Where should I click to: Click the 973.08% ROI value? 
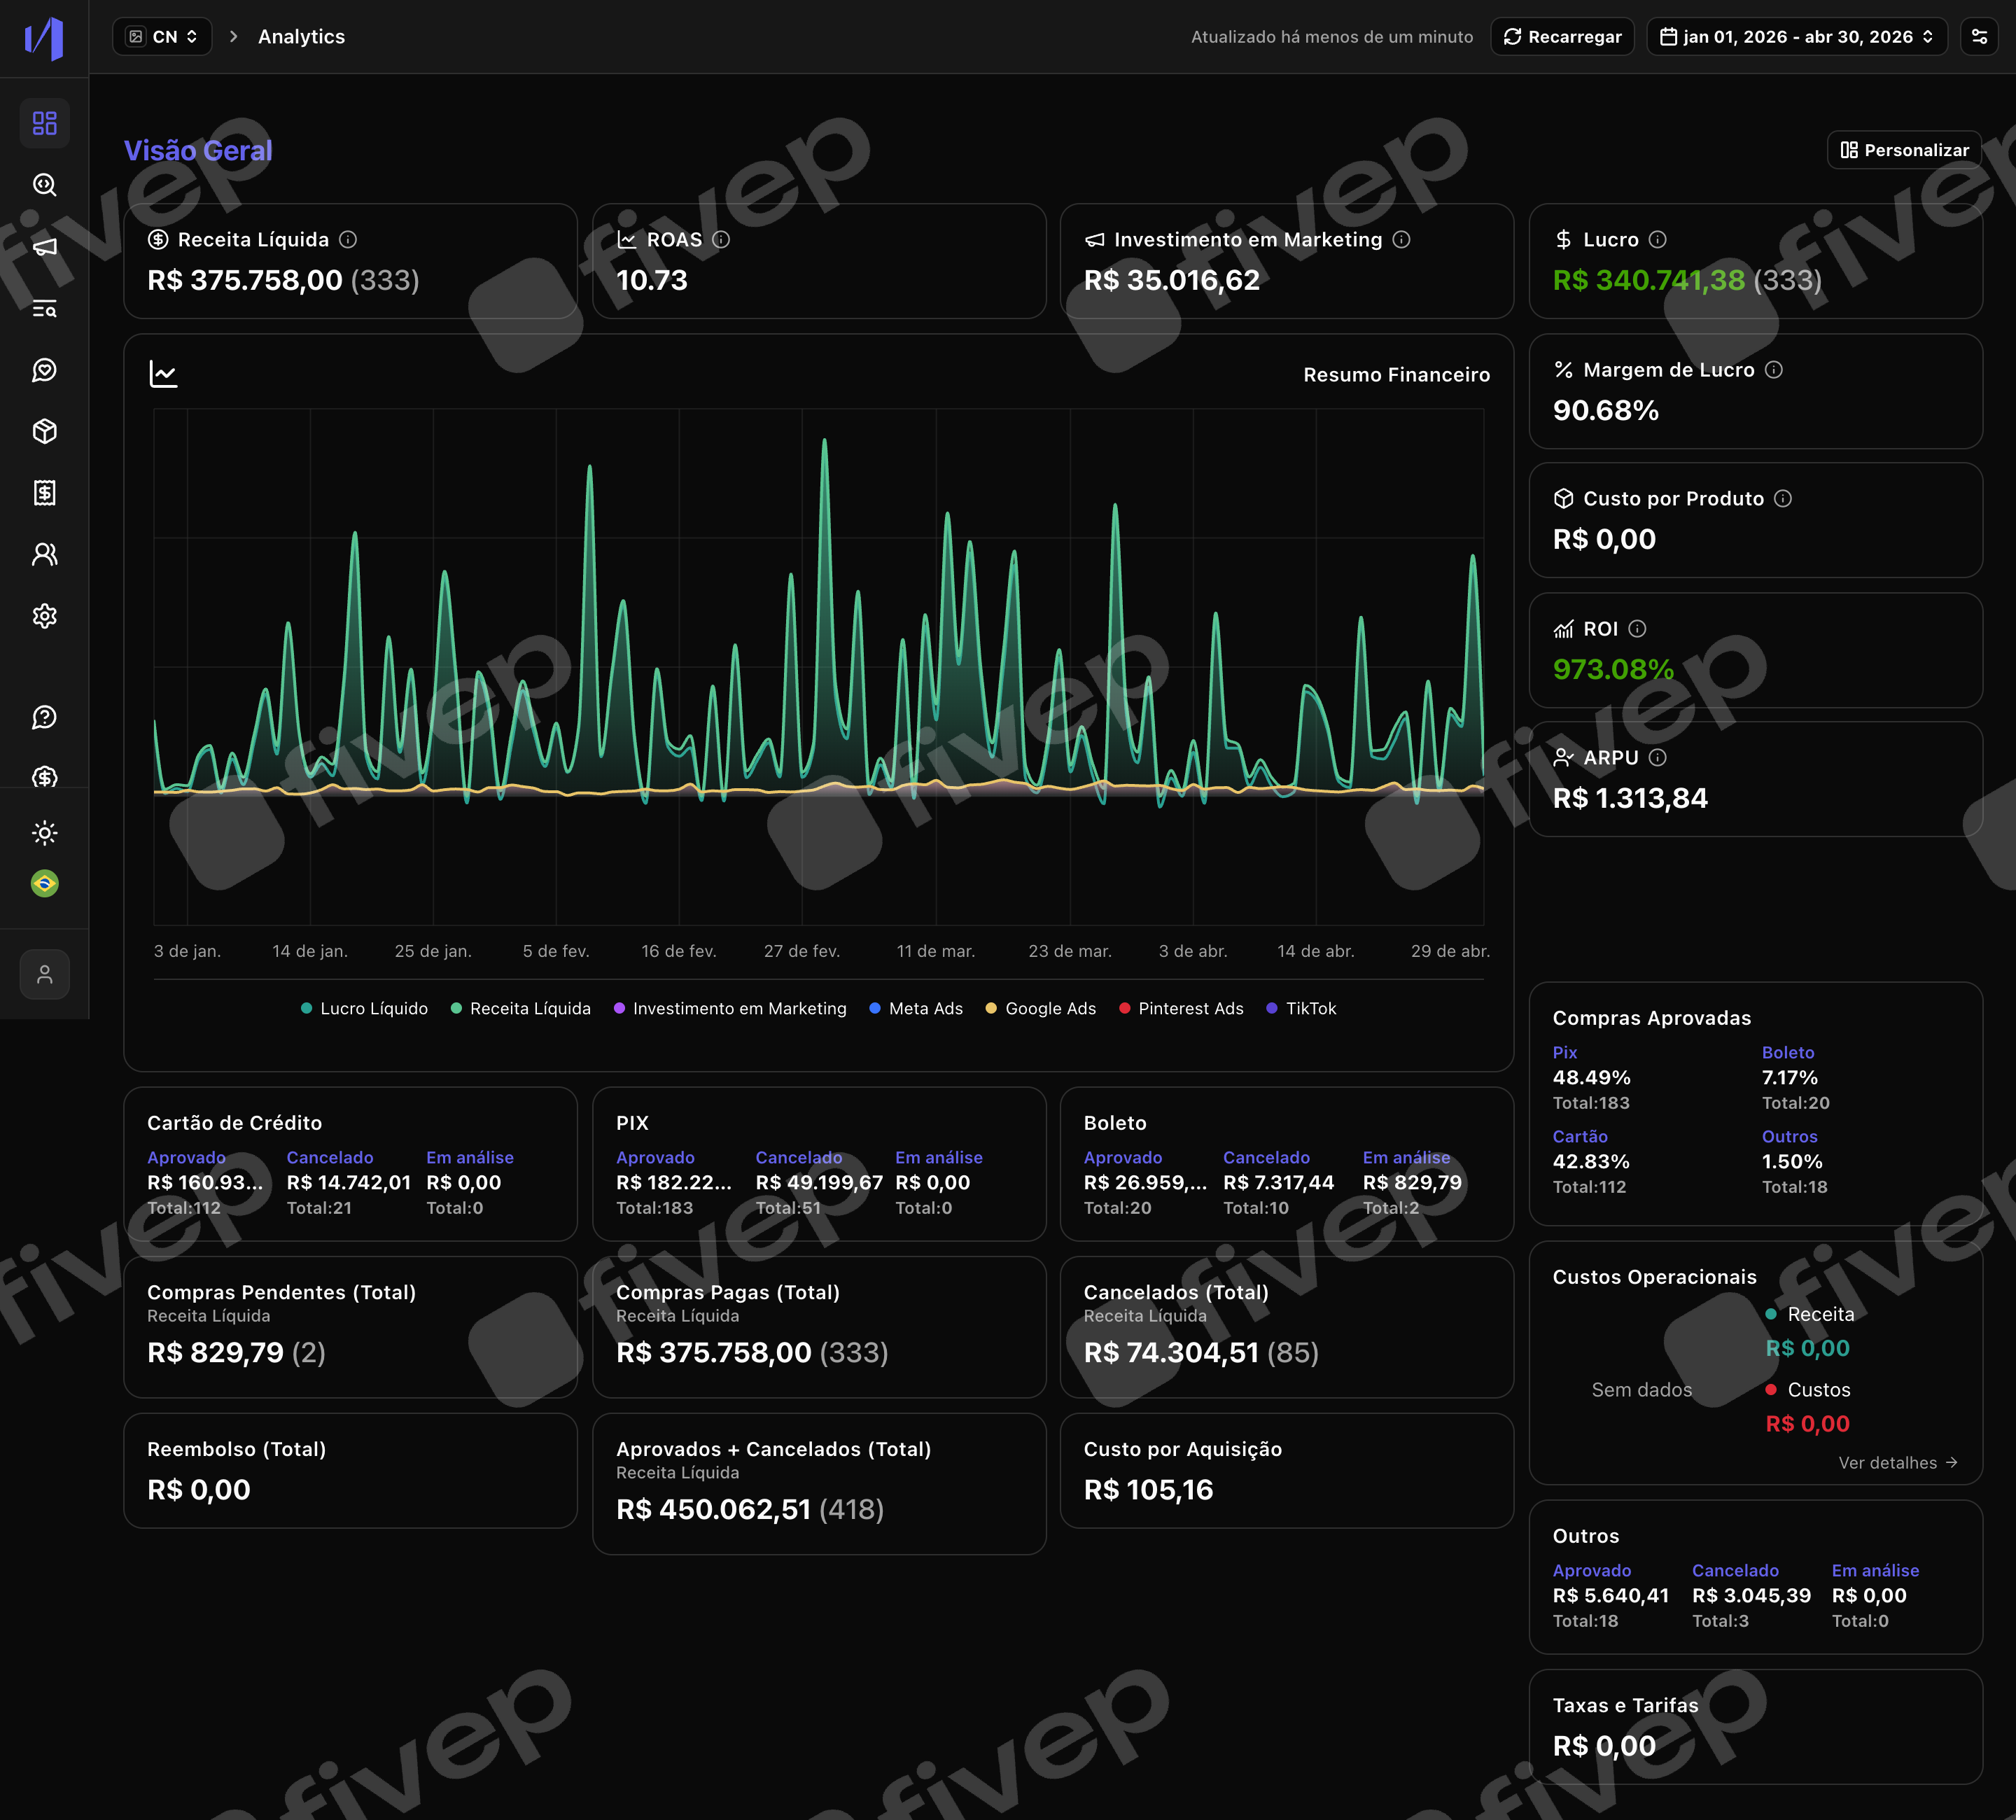point(1613,669)
